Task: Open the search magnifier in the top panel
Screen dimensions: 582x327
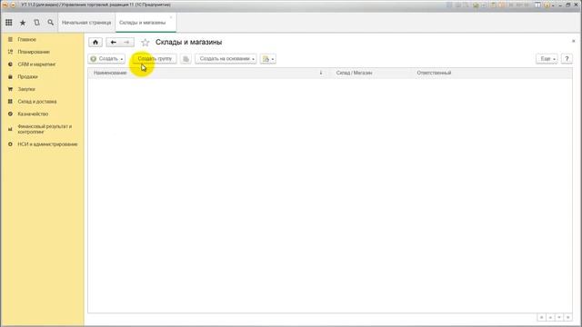Action: [x=51, y=23]
